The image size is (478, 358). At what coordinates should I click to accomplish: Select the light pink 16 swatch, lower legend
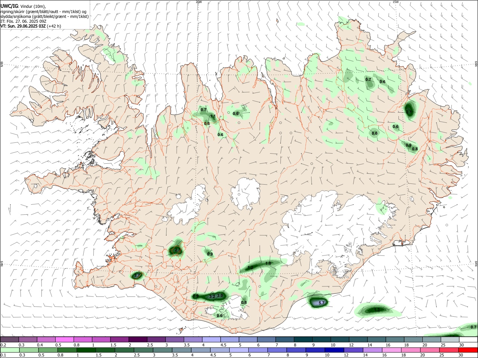click(392, 350)
